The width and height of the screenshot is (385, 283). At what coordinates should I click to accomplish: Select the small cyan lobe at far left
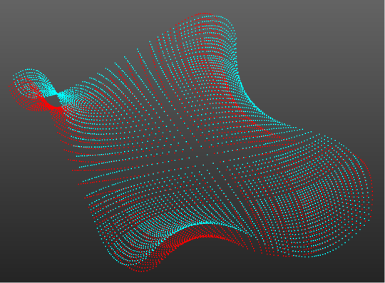31,78
